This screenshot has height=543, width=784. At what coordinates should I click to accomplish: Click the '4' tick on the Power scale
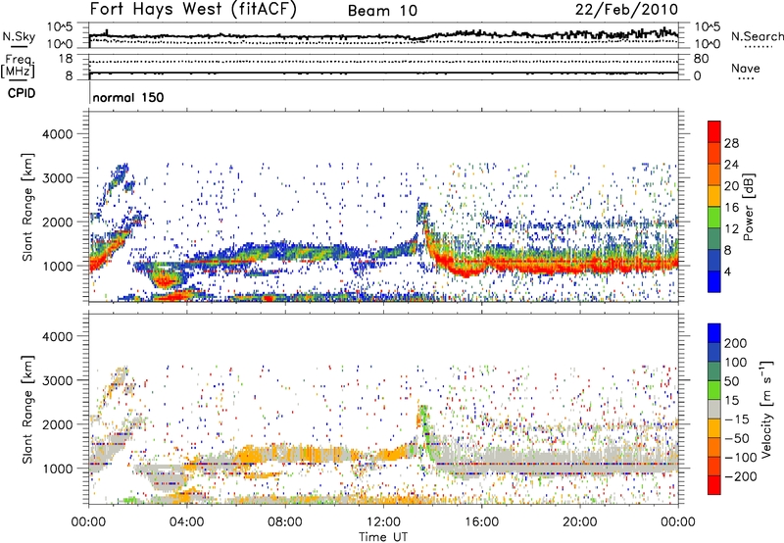(x=727, y=272)
